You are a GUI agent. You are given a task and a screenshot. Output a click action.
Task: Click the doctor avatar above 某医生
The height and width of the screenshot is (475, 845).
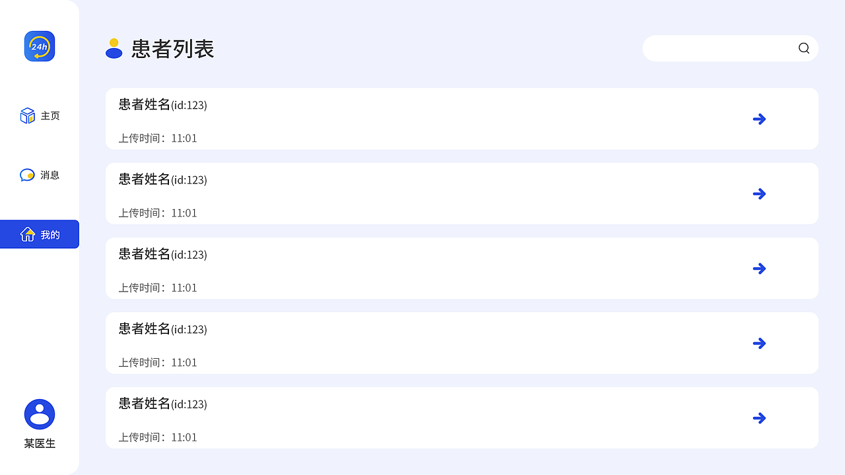click(39, 414)
